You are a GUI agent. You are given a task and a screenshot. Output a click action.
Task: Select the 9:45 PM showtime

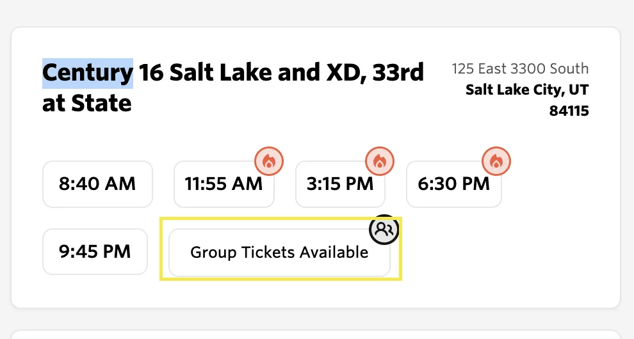(95, 252)
